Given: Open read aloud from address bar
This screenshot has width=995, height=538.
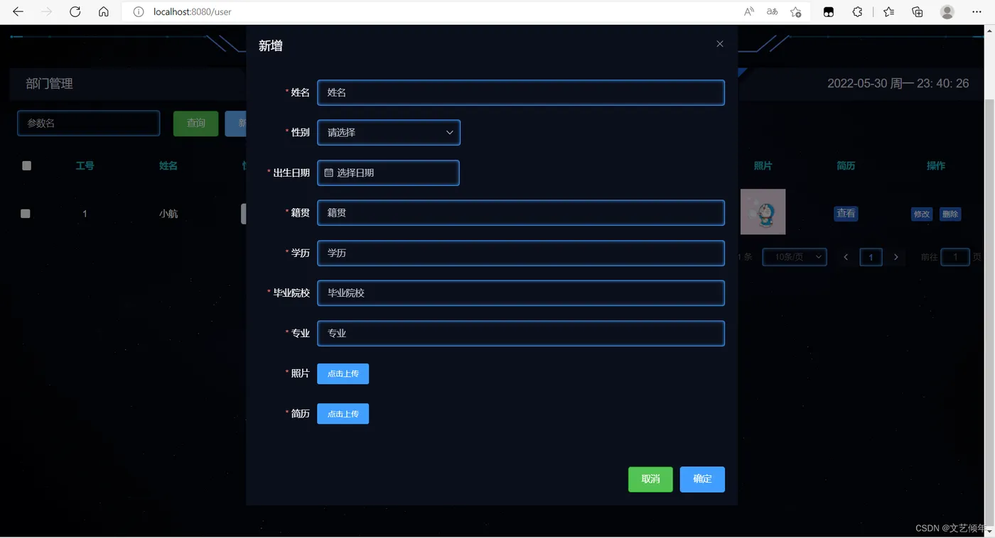Looking at the screenshot, I should tap(749, 12).
